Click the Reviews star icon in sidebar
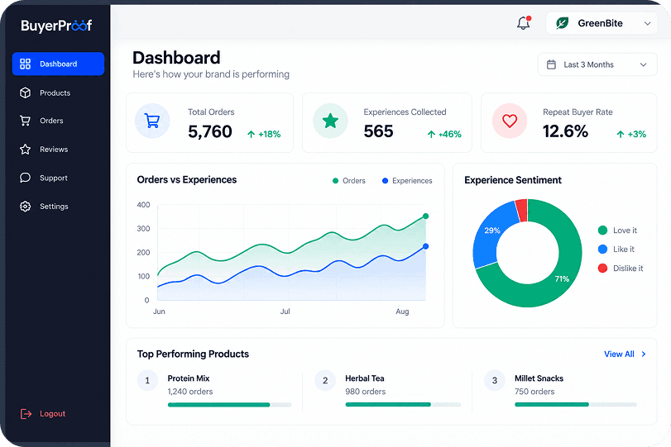The height and width of the screenshot is (447, 671). 26,150
